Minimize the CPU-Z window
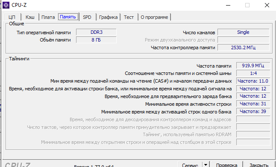 [x=228, y=5]
